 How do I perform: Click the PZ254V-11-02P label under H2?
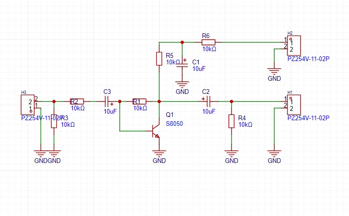[x=309, y=60]
